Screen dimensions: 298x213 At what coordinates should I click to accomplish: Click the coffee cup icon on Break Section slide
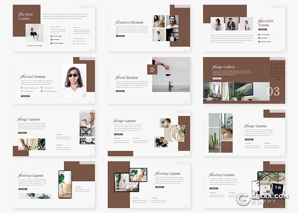click(152, 69)
